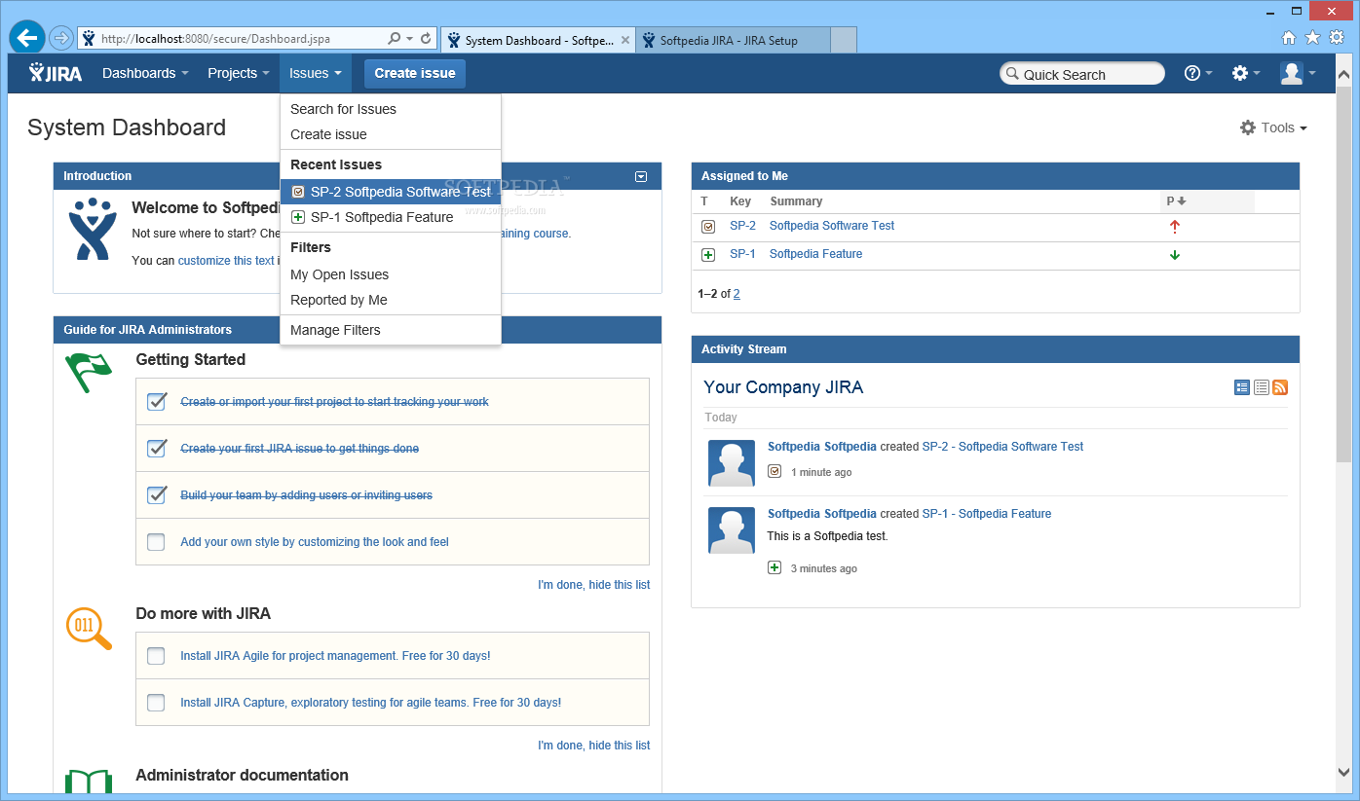The image size is (1360, 801).
Task: Click the orange magnifier Do more with JIRA icon
Action: (x=89, y=628)
